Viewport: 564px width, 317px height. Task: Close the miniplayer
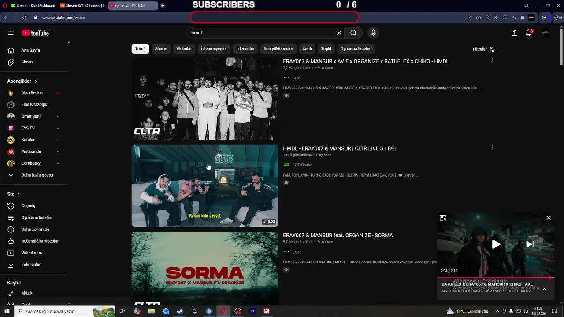click(x=549, y=218)
